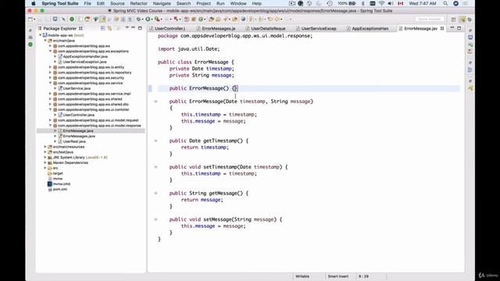
Task: Collapse the app.ws.exceptions package
Action: click(x=50, y=52)
